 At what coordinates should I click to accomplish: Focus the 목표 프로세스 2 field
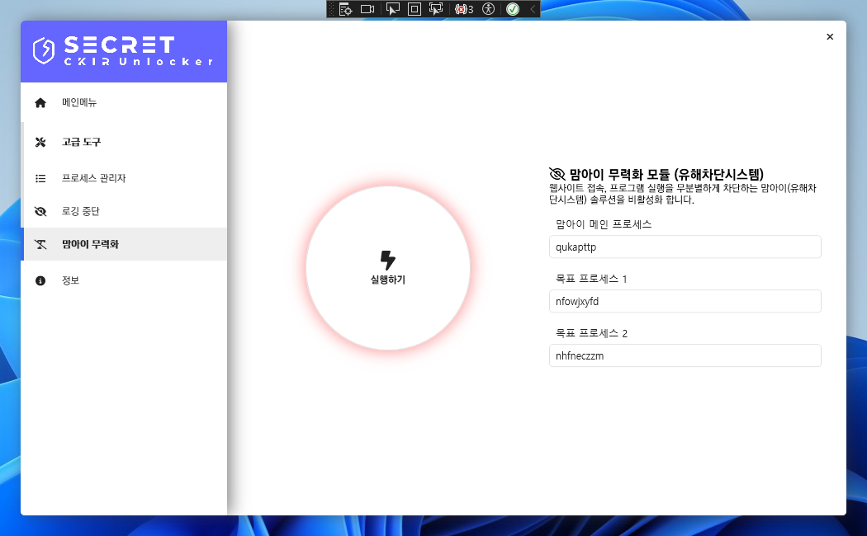(685, 355)
